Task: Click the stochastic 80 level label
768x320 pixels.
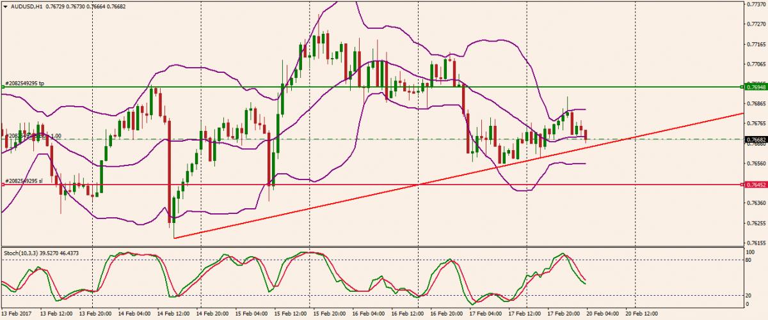Action: pos(749,261)
